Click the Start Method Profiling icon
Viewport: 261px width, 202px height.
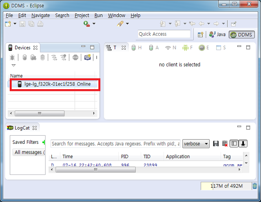tap(63, 57)
